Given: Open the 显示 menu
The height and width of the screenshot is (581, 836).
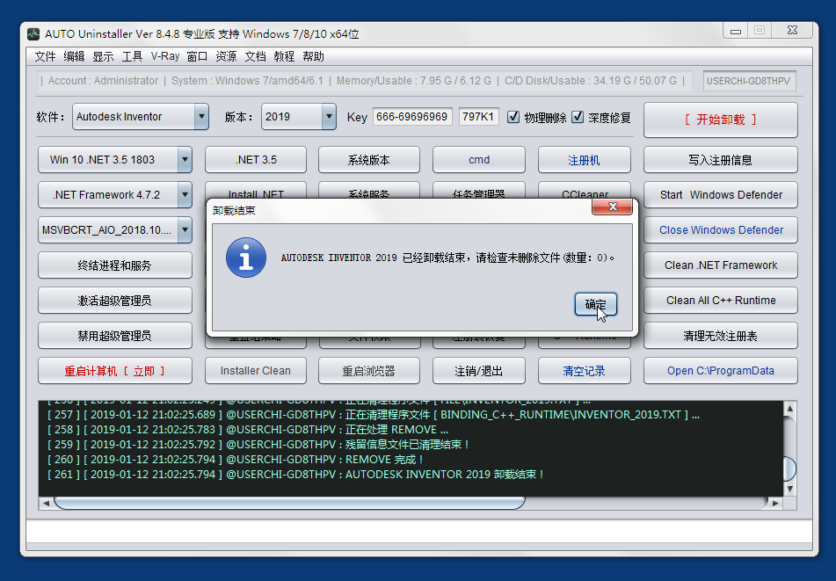Looking at the screenshot, I should (103, 56).
